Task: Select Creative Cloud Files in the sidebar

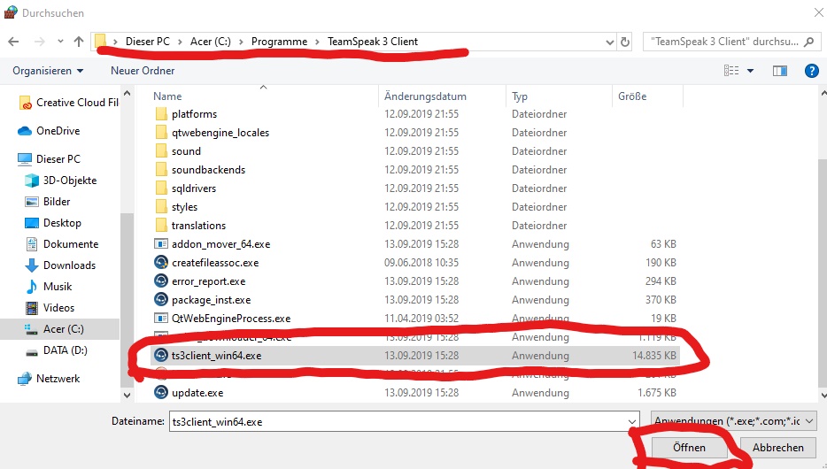Action: [x=68, y=103]
